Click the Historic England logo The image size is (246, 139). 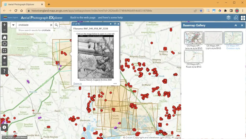[x=11, y=18]
